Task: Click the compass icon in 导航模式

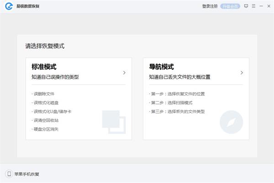Action: click(231, 122)
